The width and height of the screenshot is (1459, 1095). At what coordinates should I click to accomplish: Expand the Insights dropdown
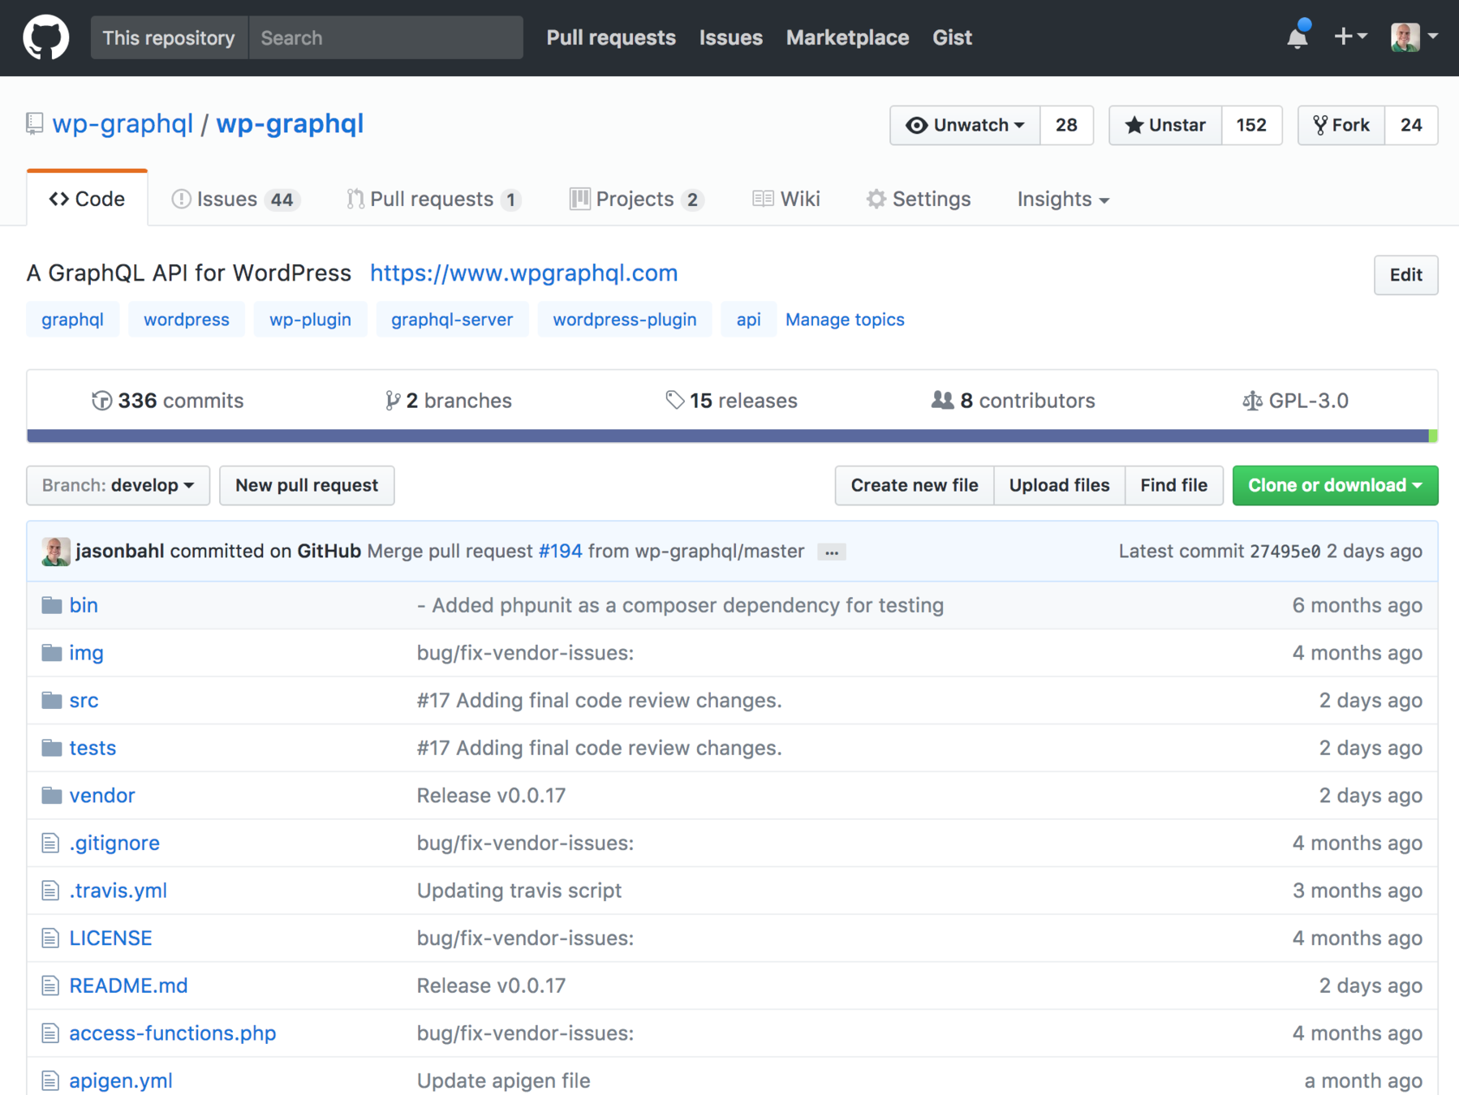coord(1063,199)
